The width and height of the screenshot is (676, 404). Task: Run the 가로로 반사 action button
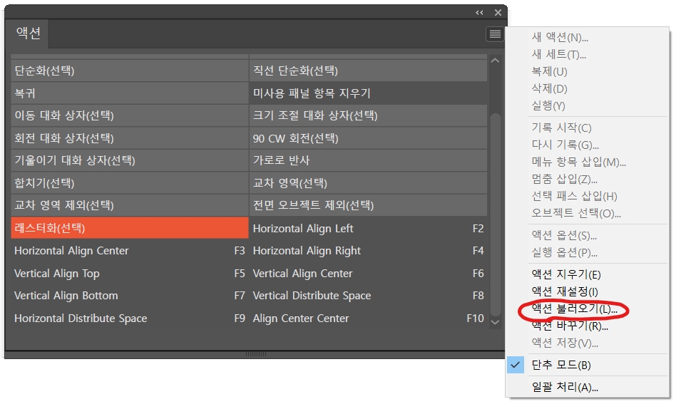[368, 160]
